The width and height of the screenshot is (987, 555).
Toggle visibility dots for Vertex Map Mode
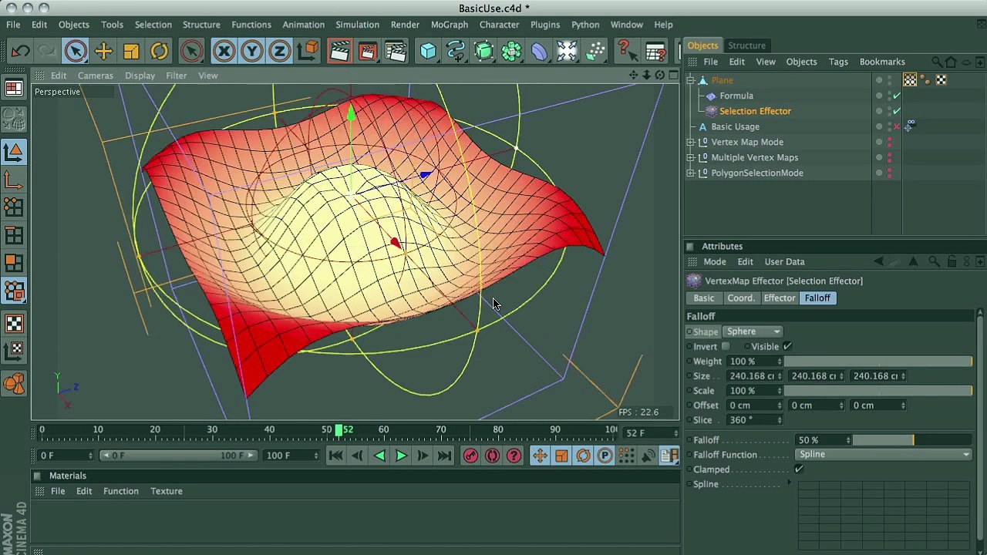(x=889, y=142)
